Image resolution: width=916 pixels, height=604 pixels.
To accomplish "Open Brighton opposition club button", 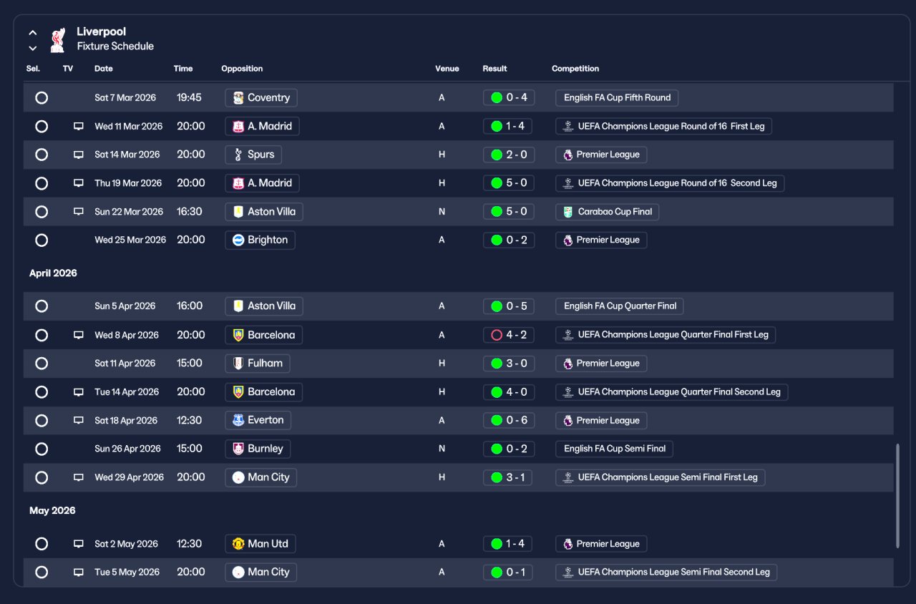I will click(x=260, y=240).
